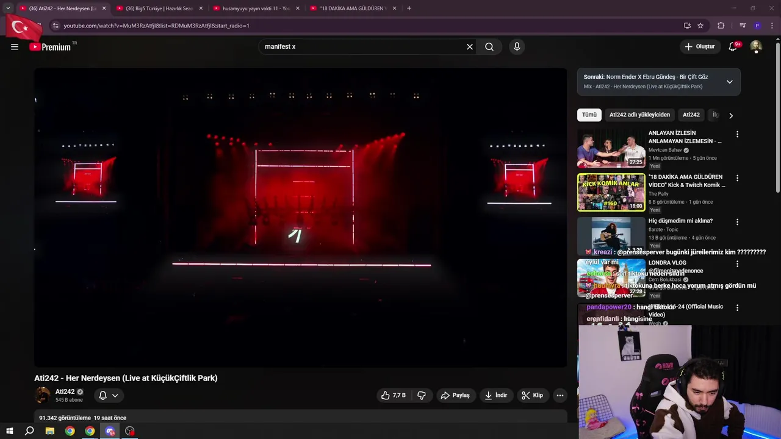
Task: Click the 'Mevtcan Bahav' channel name
Action: tap(665, 150)
